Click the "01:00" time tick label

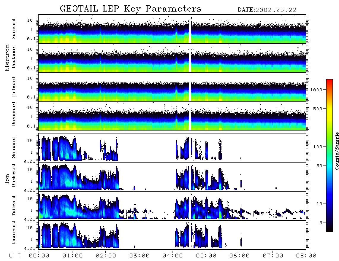[73, 256]
